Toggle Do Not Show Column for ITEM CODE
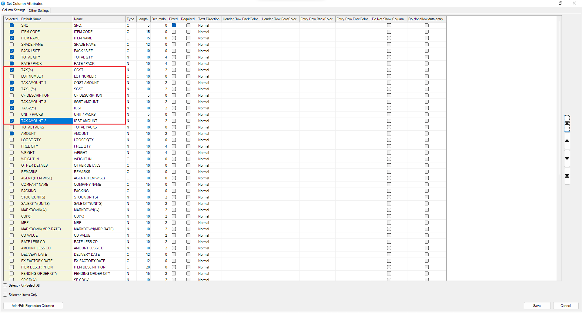 pyautogui.click(x=389, y=32)
